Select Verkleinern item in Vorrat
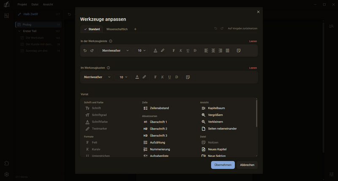Image resolution: width=338 pixels, height=181 pixels. 213,122
